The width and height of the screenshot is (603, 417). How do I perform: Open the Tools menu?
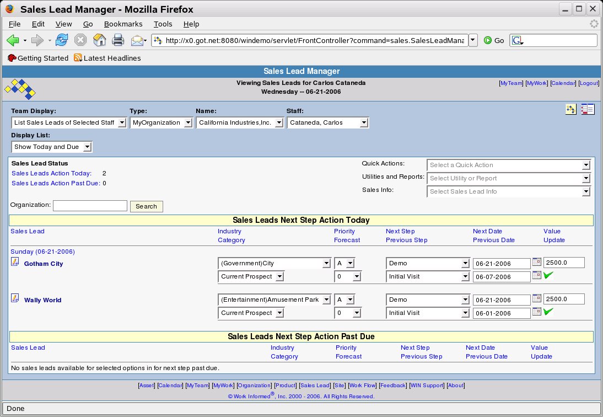pyautogui.click(x=163, y=24)
